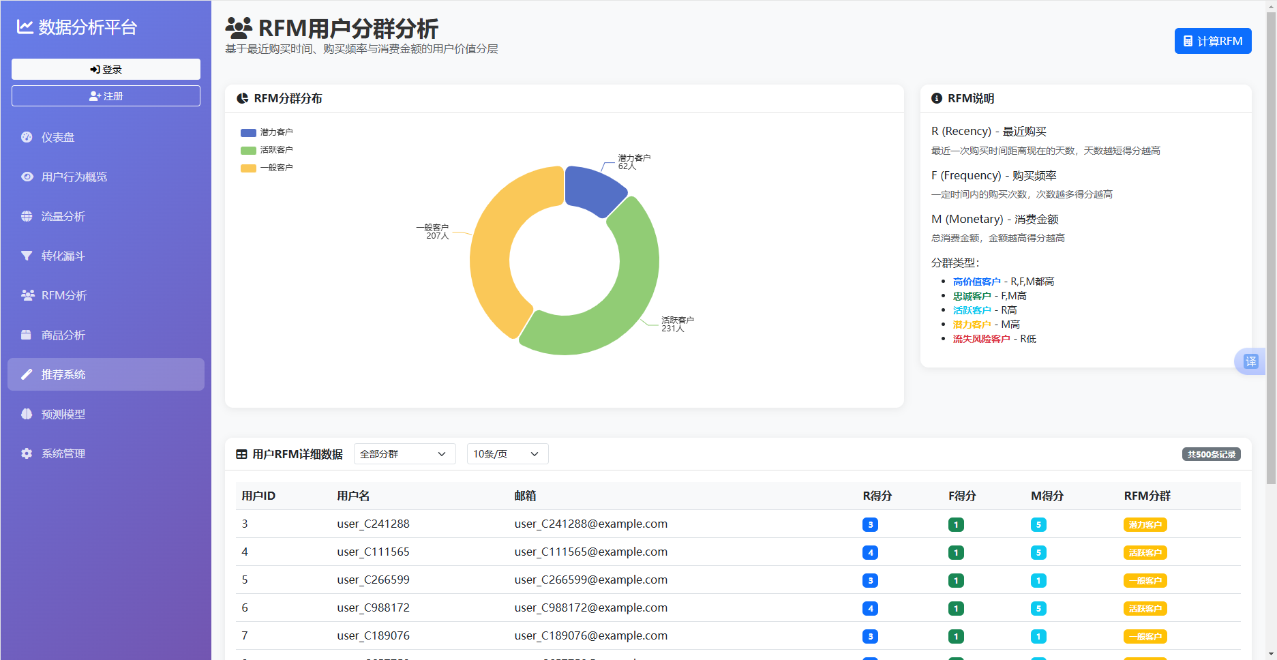Click the 注册 button

click(x=106, y=96)
